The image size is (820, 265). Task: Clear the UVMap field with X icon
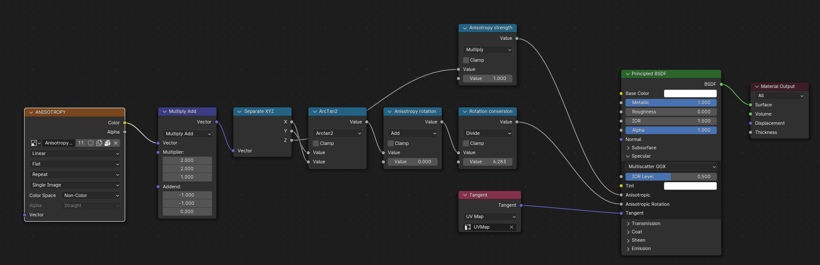pyautogui.click(x=511, y=227)
